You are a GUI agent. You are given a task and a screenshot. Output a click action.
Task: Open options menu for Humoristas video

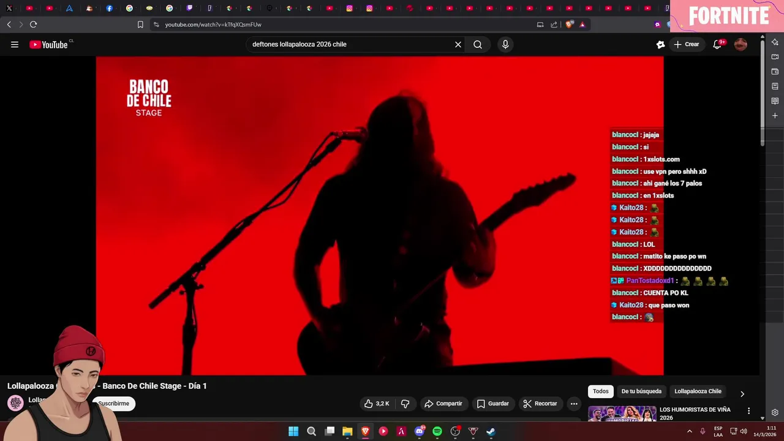[x=748, y=411]
